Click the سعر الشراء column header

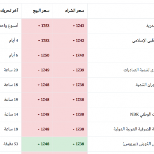74,11
